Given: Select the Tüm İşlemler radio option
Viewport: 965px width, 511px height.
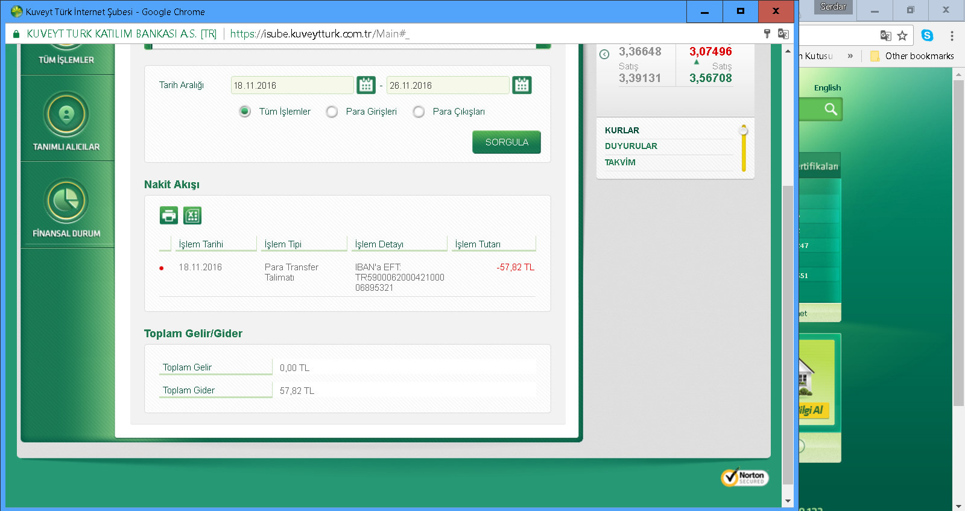Looking at the screenshot, I should [245, 112].
